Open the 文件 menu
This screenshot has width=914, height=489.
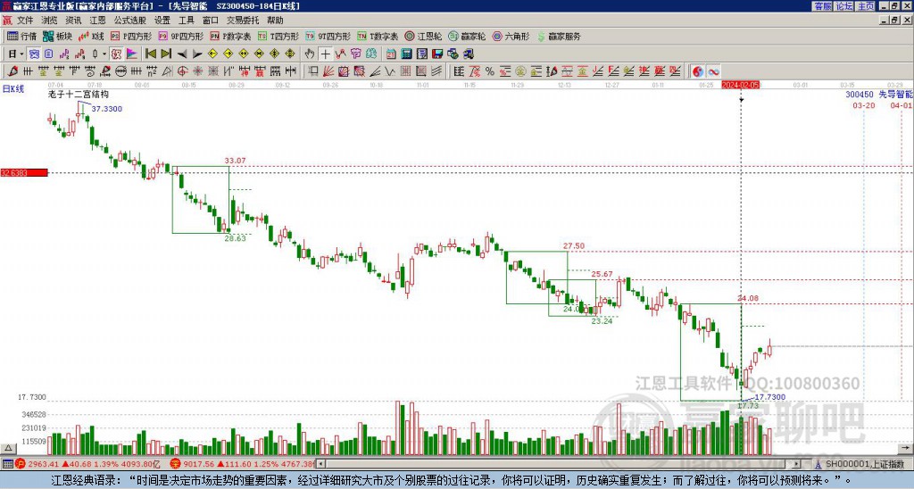coord(25,21)
